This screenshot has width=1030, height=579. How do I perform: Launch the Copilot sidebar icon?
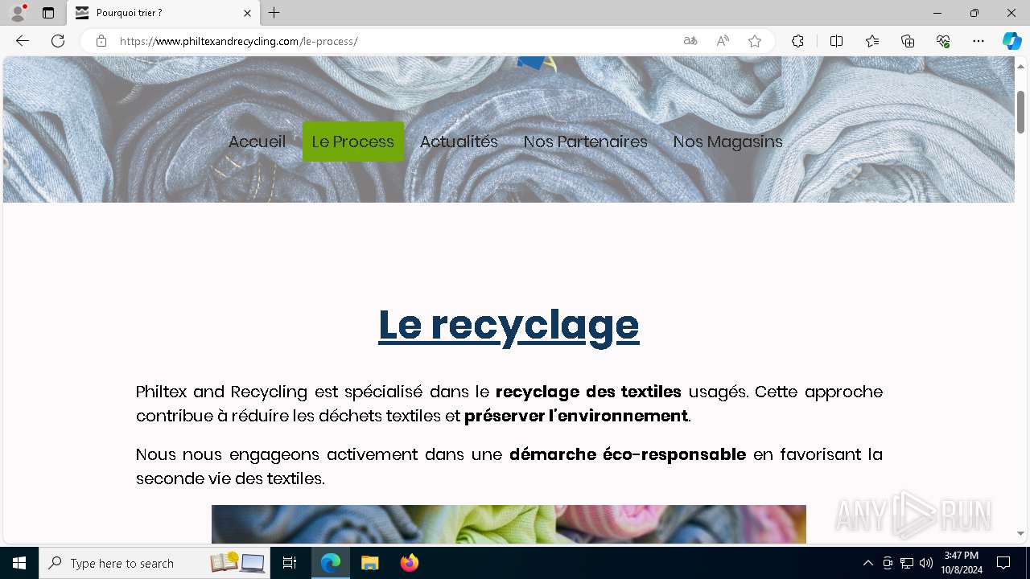coord(1011,41)
